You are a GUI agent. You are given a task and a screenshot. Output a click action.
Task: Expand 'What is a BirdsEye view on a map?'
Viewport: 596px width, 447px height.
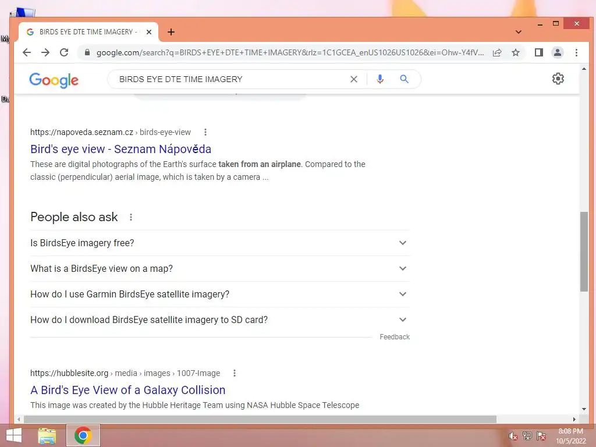tap(219, 269)
